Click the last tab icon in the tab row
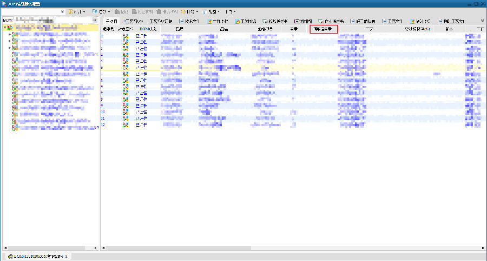 tap(439, 21)
